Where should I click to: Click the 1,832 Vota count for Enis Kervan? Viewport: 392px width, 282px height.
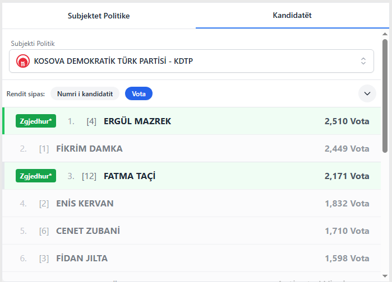coord(347,204)
